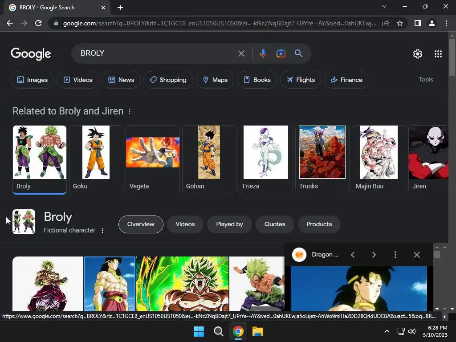Switch to Maps results
This screenshot has width=456, height=342.
[215, 80]
